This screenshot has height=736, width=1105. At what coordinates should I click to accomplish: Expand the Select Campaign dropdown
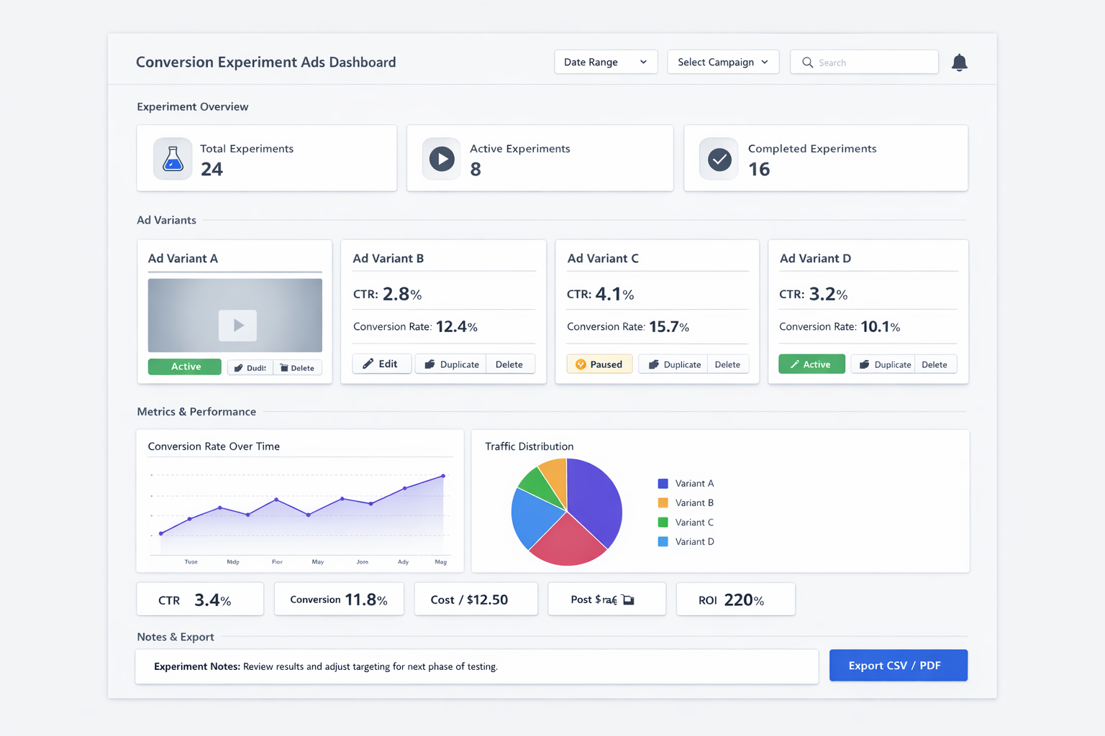(x=722, y=62)
